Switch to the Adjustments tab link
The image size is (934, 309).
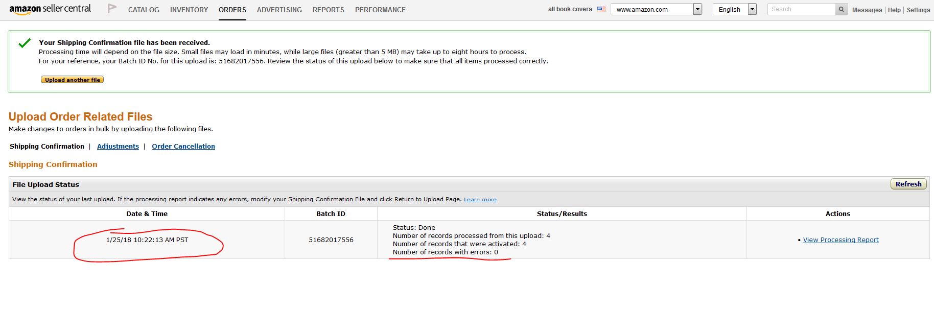pos(118,146)
